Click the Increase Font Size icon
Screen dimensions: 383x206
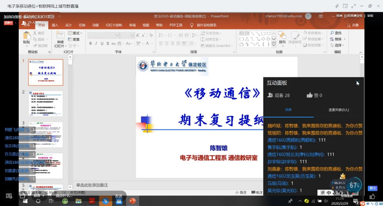(x=138, y=35)
